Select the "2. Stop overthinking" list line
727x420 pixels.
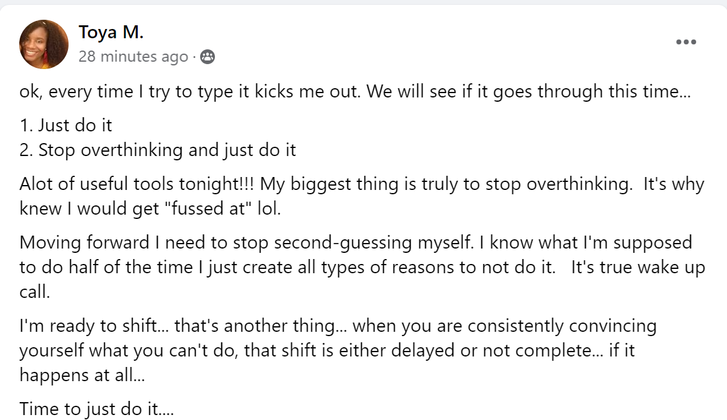(158, 150)
